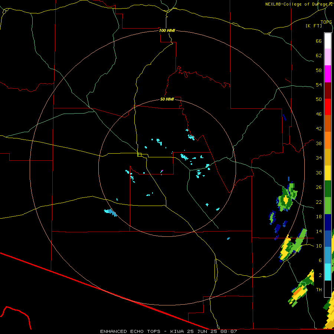Click the 10 legend value
334x334 pixels.
tap(319, 246)
